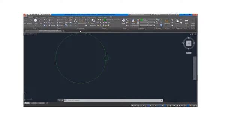Image resolution: width=240 pixels, height=135 pixels.
Task: Select the Text annotation tool
Action: (75, 21)
